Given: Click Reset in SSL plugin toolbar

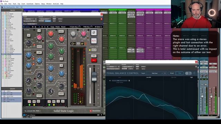Looking at the screenshot, I should pyautogui.click(x=63, y=27).
